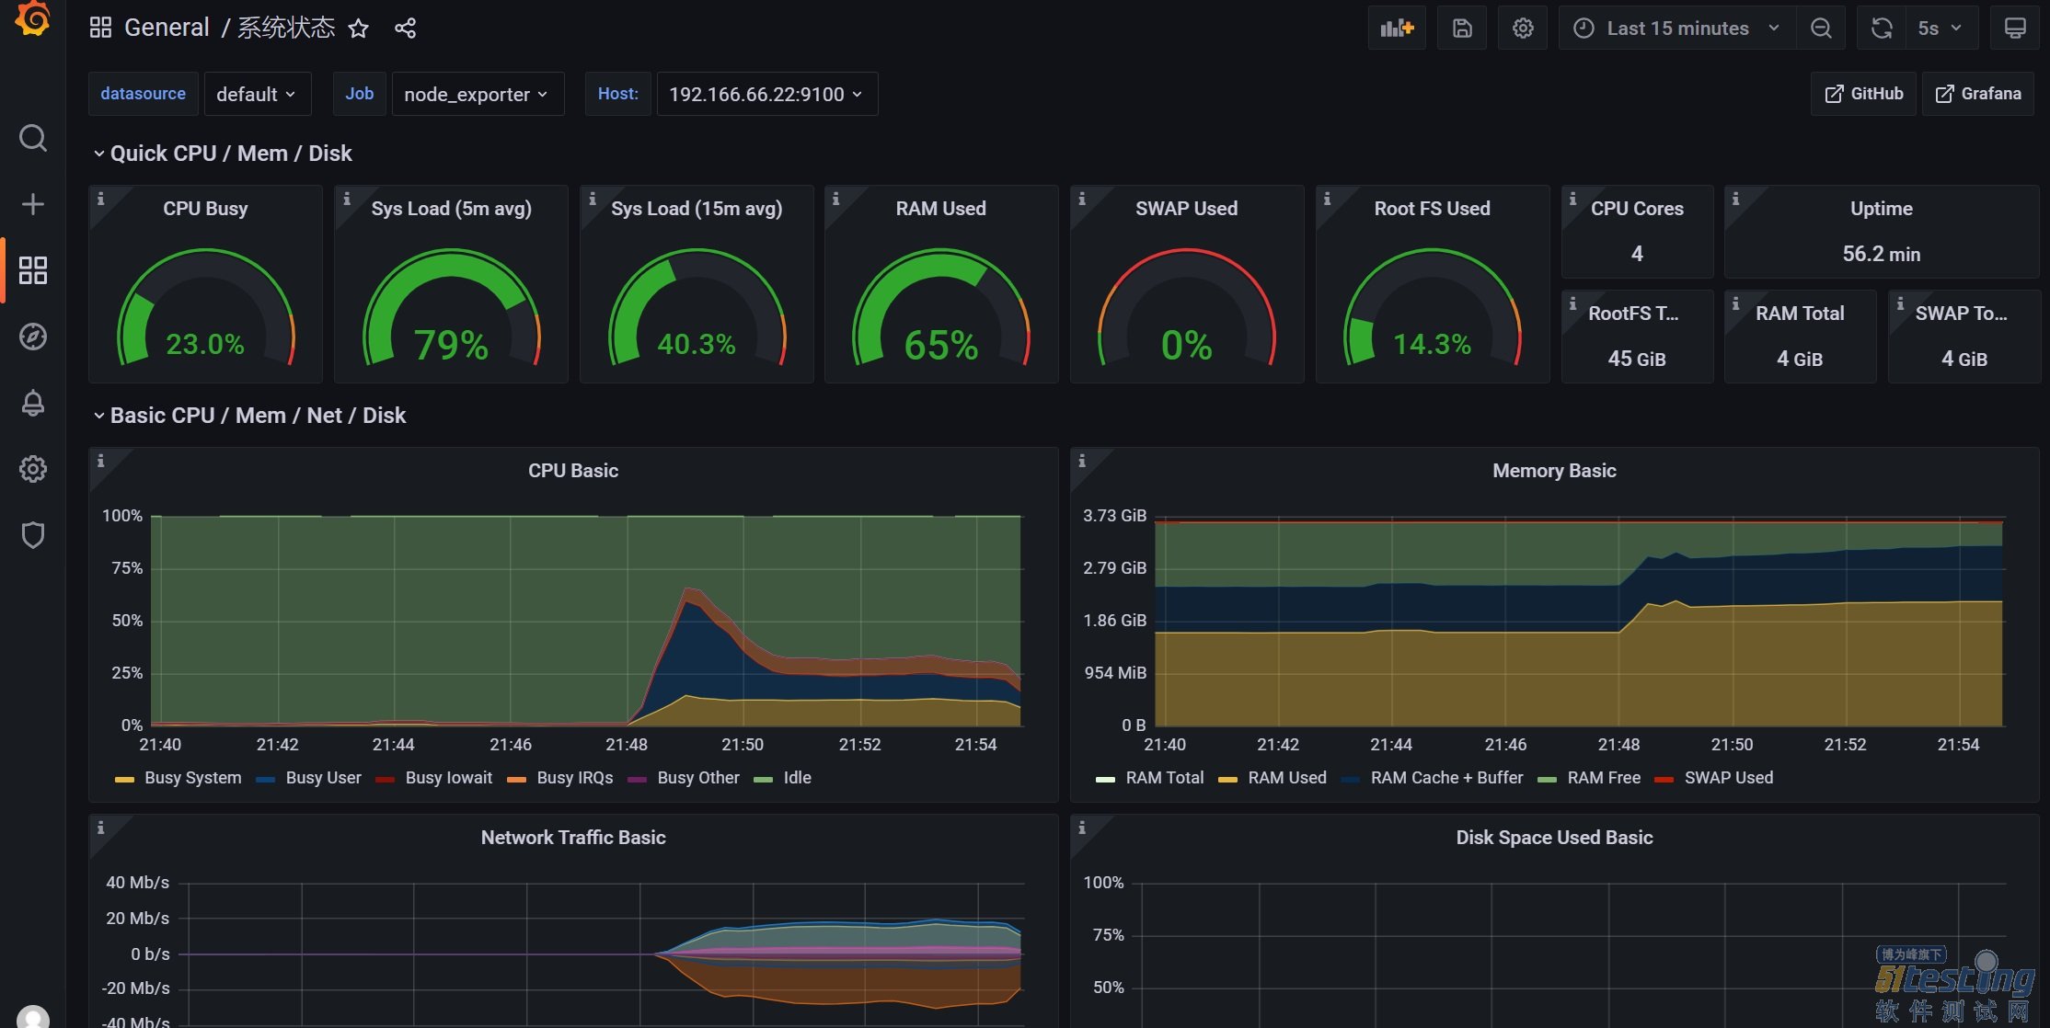Share the dashboard via share icon

tap(405, 29)
